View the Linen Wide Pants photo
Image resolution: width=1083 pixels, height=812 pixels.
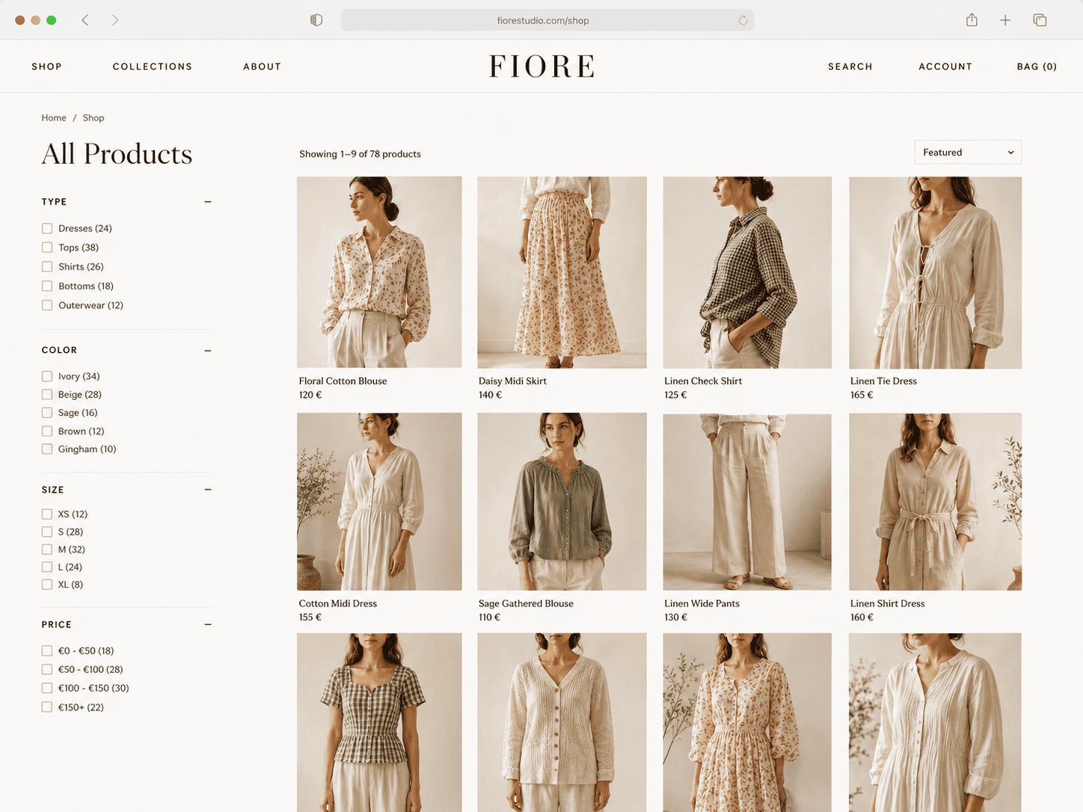pyautogui.click(x=747, y=502)
